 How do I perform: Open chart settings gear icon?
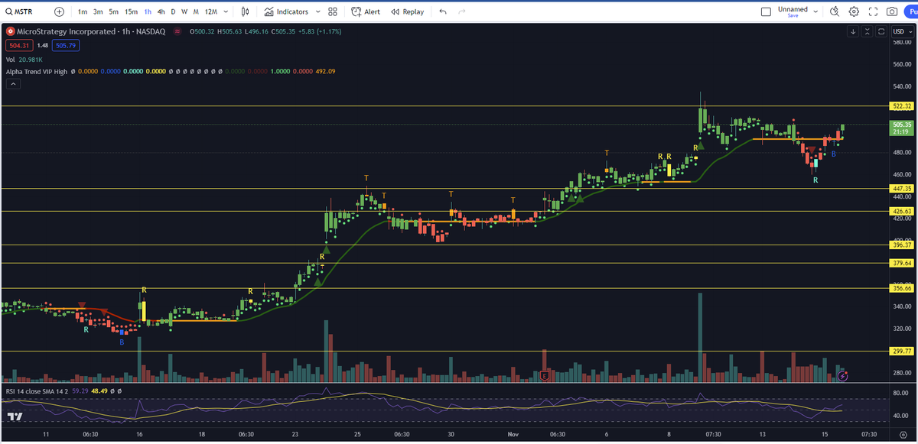[854, 11]
